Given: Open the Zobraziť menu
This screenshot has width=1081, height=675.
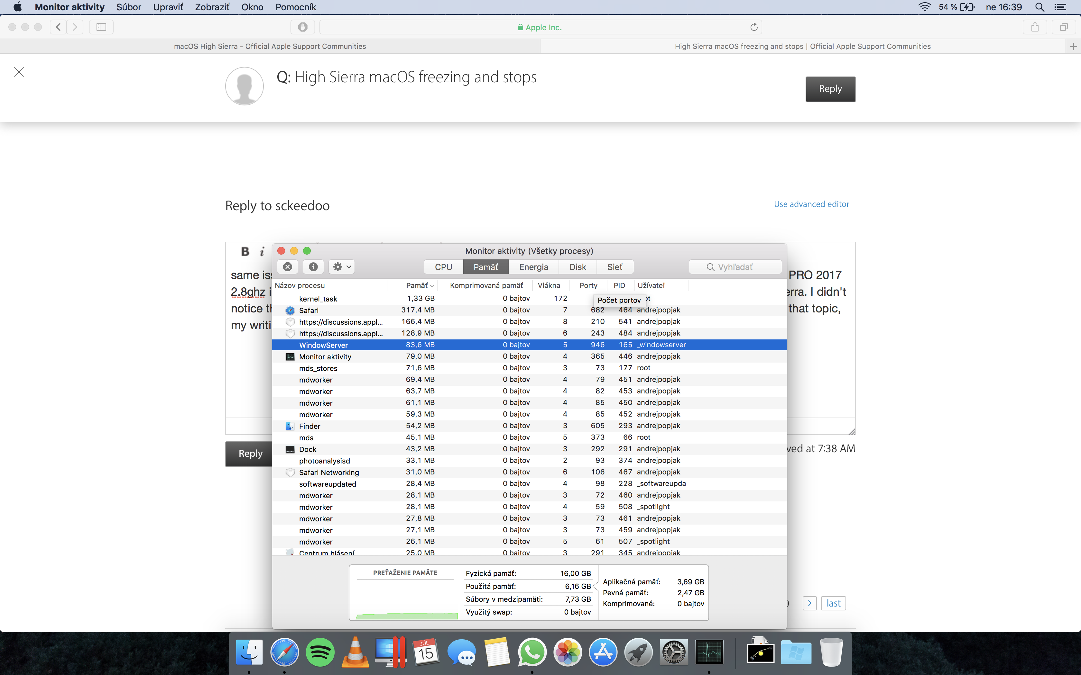Looking at the screenshot, I should [x=212, y=7].
